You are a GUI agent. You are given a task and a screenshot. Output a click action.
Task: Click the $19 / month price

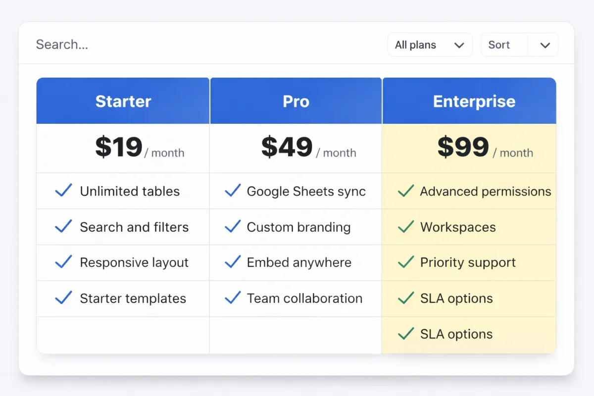tap(139, 148)
